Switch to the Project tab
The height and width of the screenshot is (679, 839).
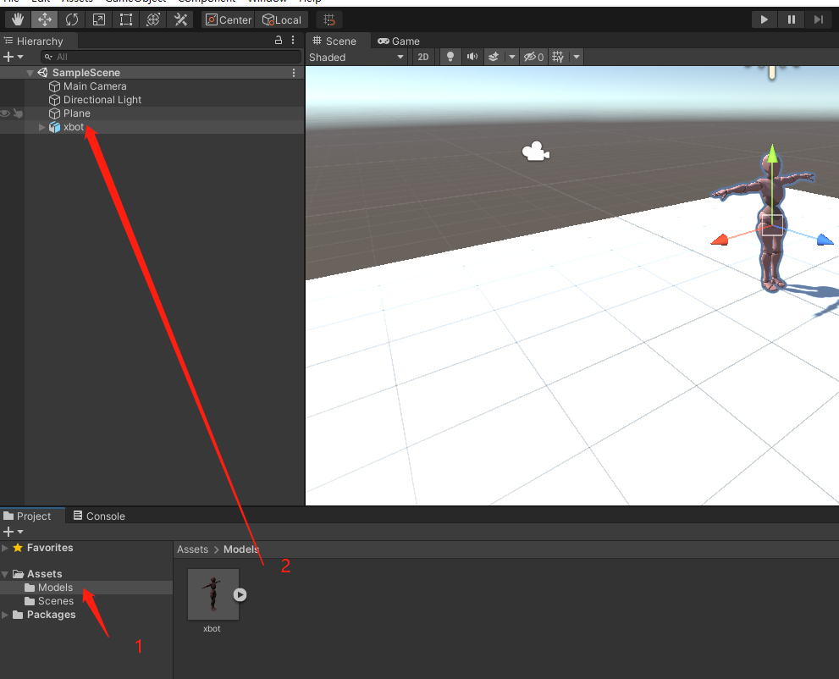[27, 516]
